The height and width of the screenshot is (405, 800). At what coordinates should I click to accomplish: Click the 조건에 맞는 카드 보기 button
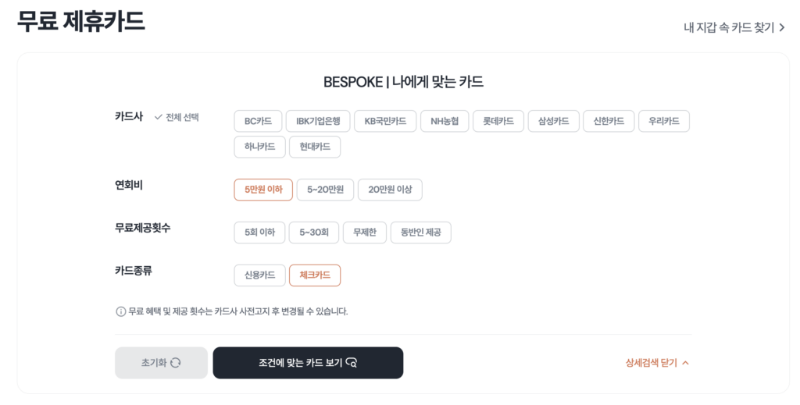pos(308,363)
